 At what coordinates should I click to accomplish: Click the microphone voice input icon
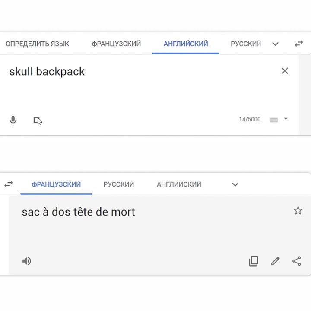click(x=13, y=120)
